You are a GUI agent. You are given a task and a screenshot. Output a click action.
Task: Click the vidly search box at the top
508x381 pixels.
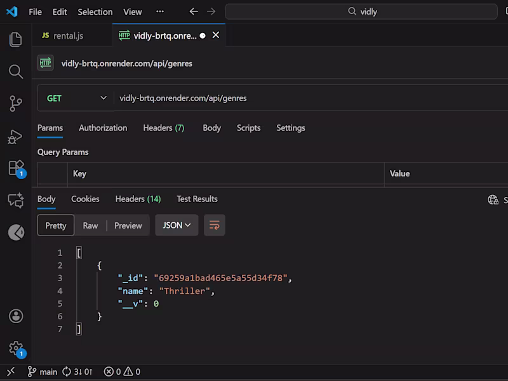pos(361,11)
